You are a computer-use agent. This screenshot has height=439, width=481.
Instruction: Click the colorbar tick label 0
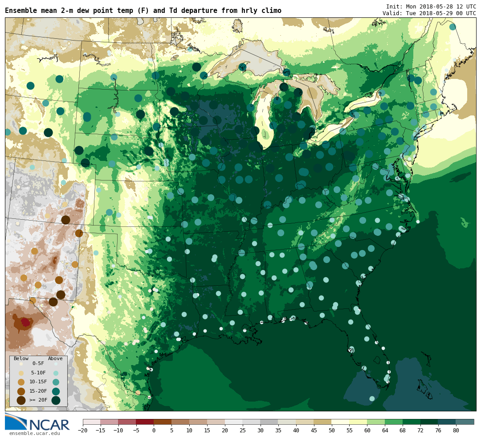tap(154, 431)
